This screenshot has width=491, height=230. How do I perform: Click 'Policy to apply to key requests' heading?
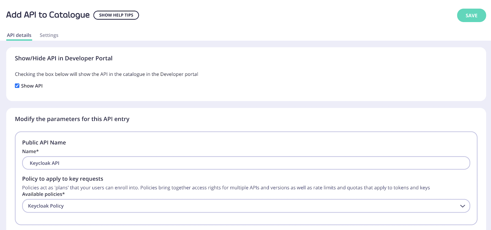tap(63, 179)
